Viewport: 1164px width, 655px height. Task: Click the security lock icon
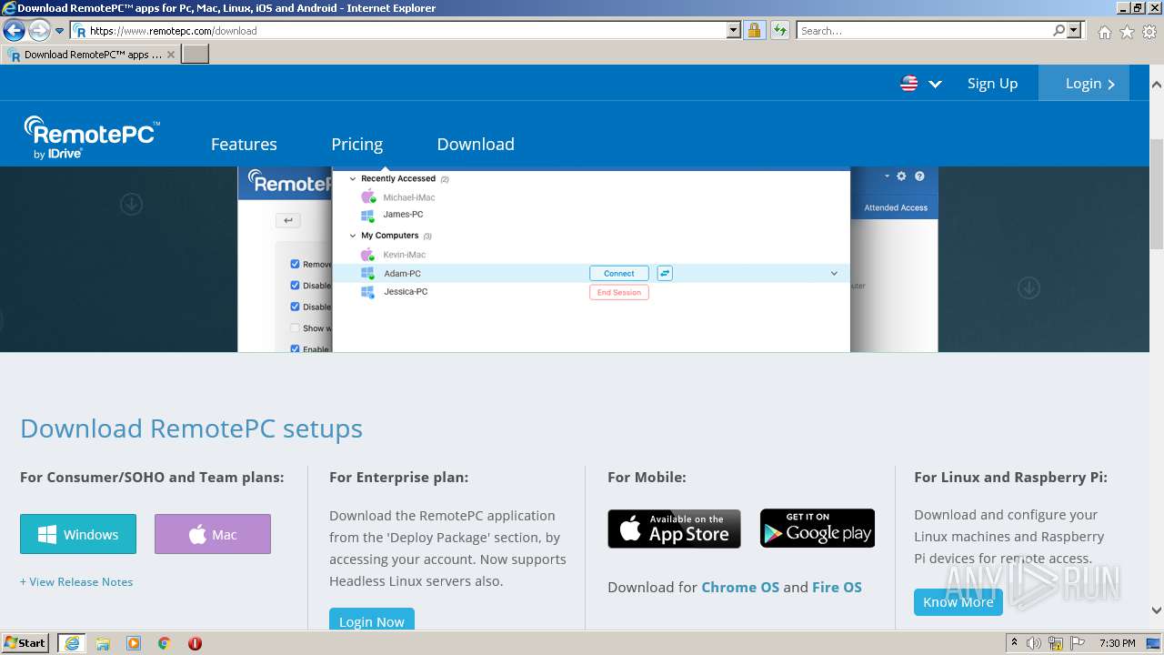(754, 31)
